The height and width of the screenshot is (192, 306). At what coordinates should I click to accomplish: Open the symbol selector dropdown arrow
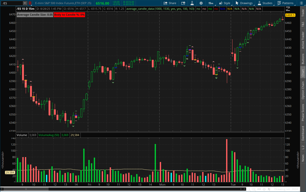(25, 3)
